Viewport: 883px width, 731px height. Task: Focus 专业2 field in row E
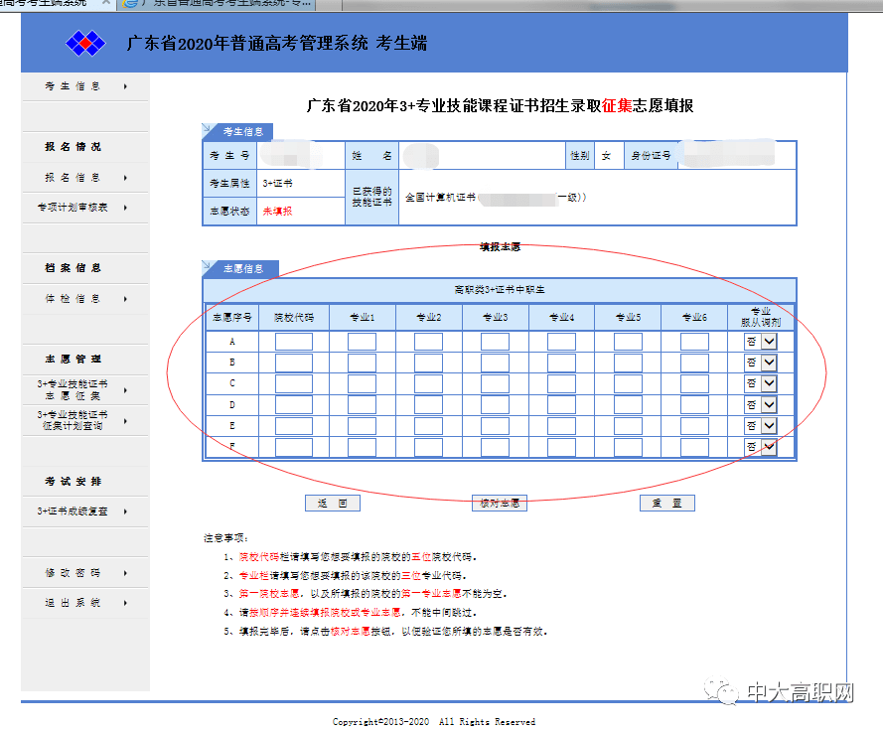coord(428,426)
